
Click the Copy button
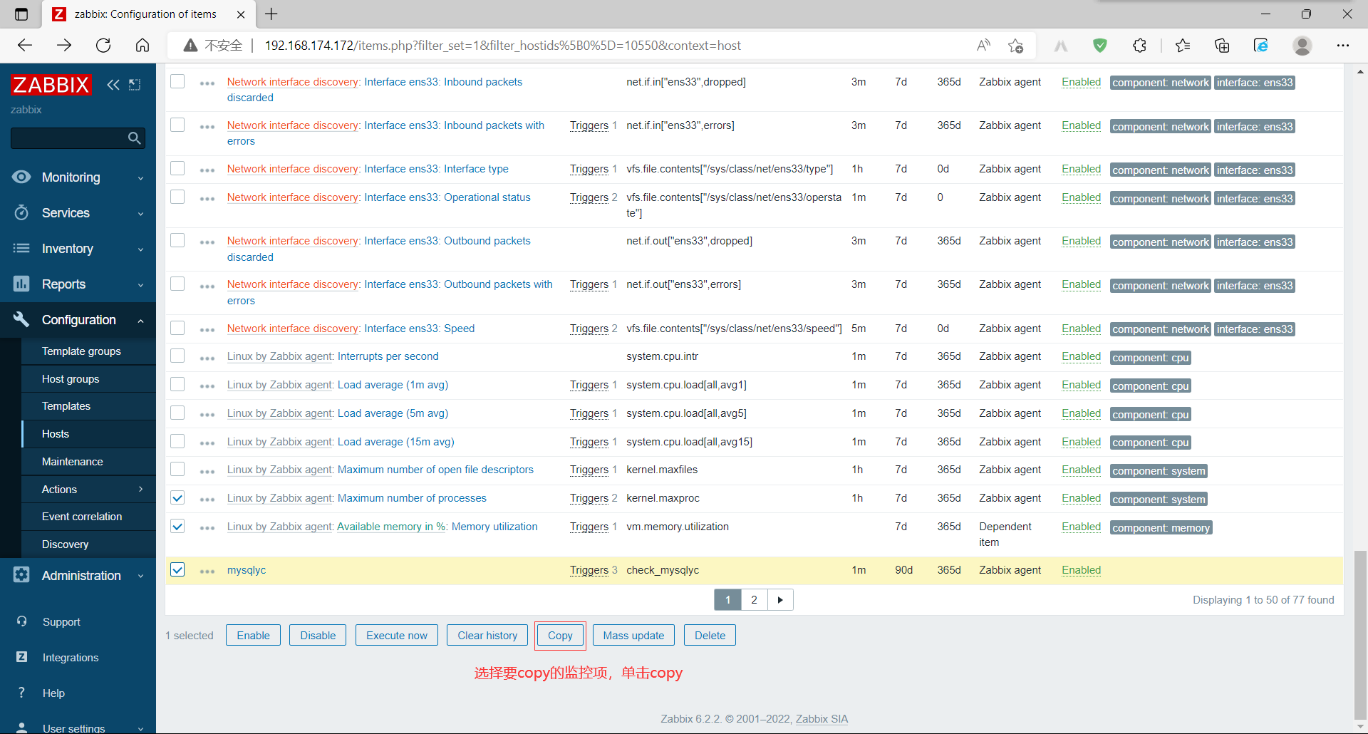(560, 635)
